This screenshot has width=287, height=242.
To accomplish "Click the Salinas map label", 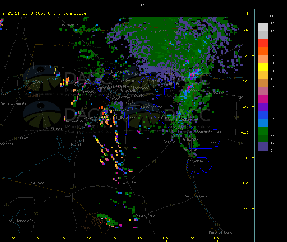I will coord(55,129).
